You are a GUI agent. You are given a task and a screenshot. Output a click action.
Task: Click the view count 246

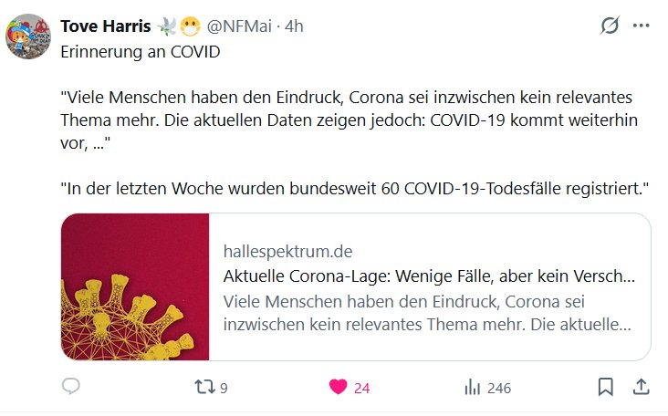499,389
